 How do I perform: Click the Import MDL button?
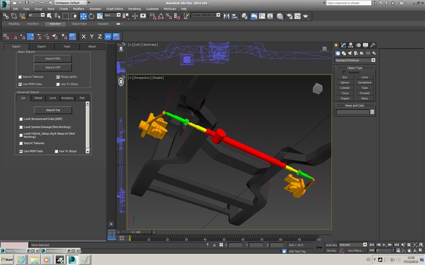click(x=53, y=59)
